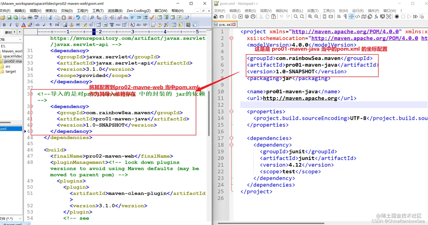Screen dimensions: 428x225
Task: Collapse the properties fold marker in Notepad++
Action: click(231, 111)
